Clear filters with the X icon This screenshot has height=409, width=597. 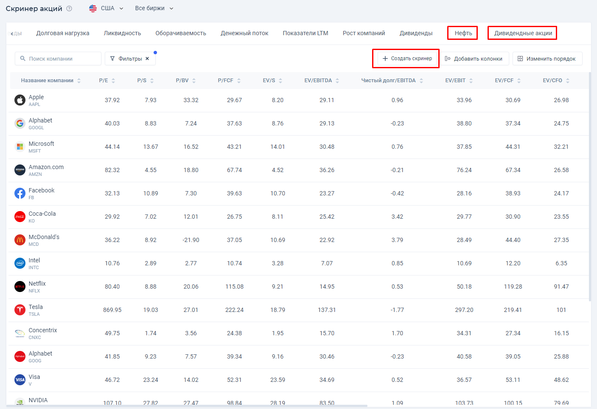(x=147, y=58)
